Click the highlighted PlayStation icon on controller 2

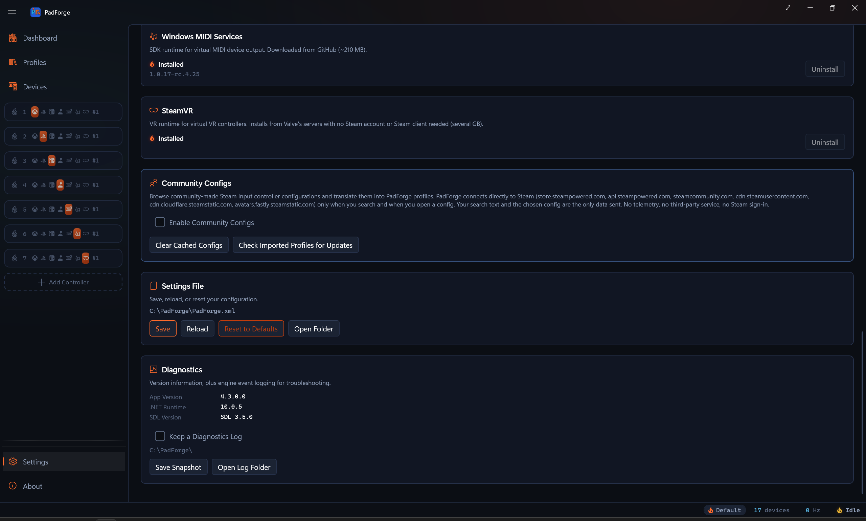pyautogui.click(x=43, y=136)
